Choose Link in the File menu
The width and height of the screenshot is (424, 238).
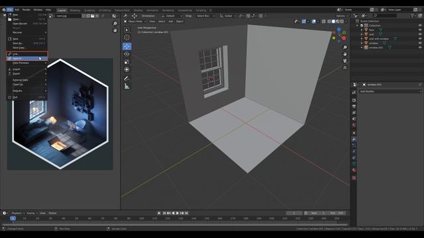26,54
